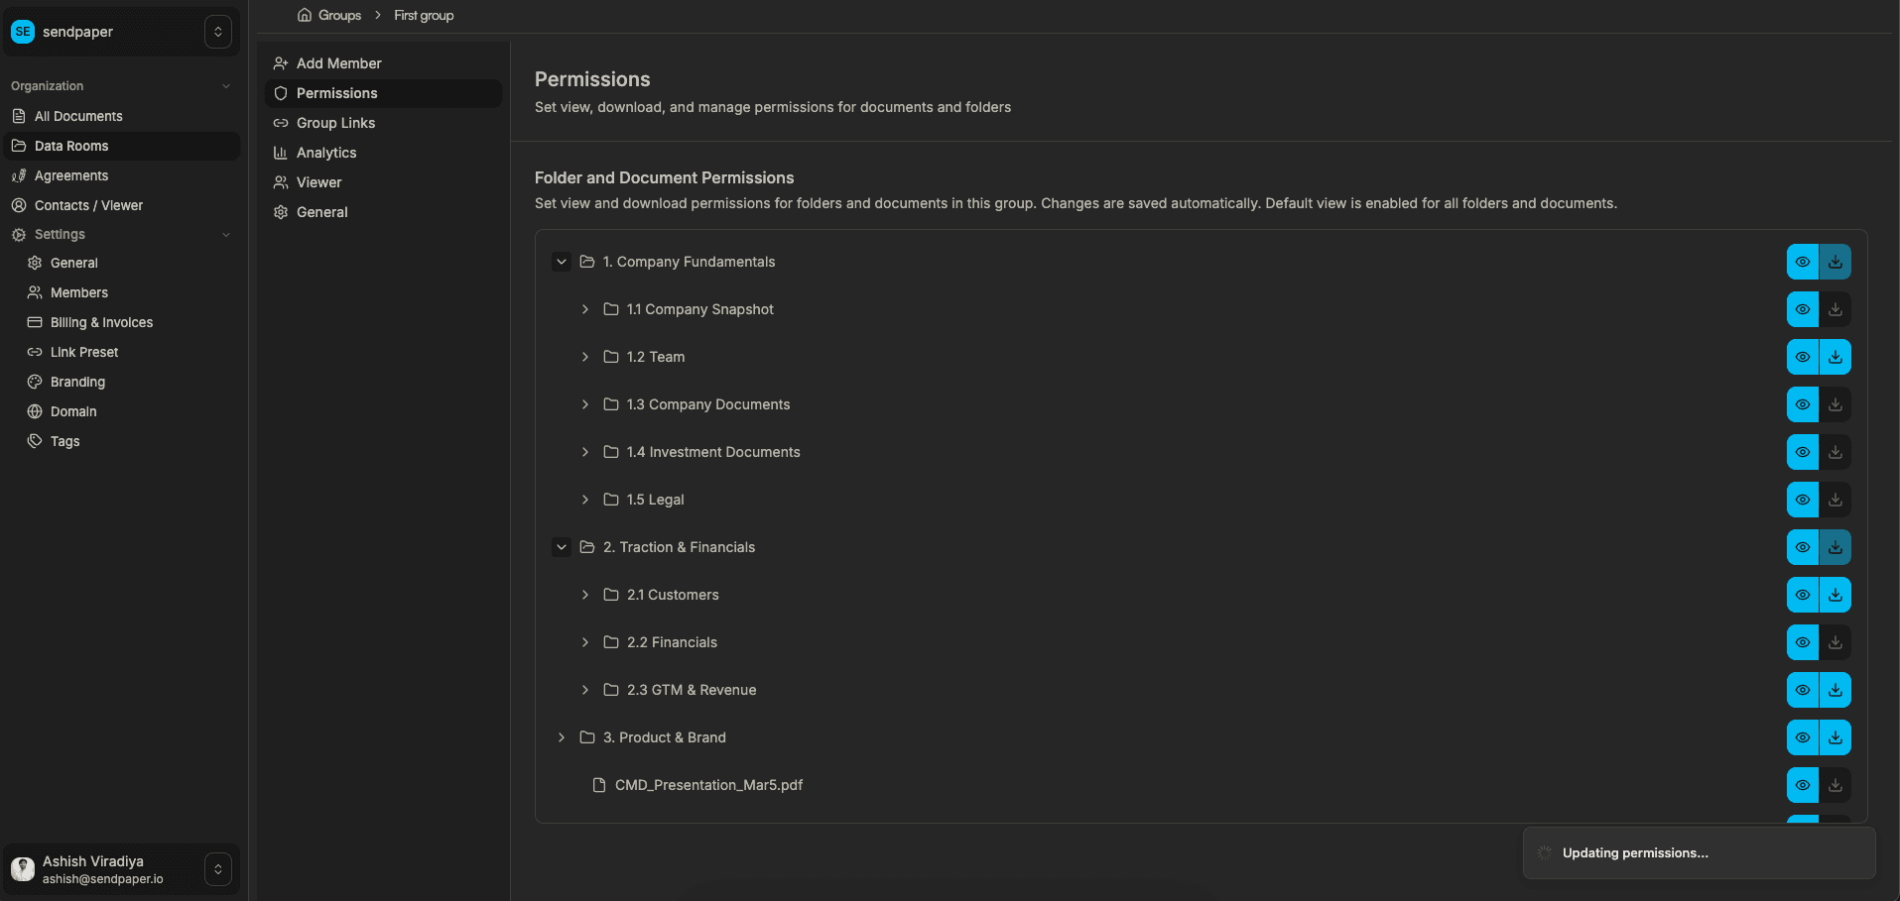Open Groups from the breadcrumb
The width and height of the screenshot is (1900, 901).
pyautogui.click(x=338, y=15)
